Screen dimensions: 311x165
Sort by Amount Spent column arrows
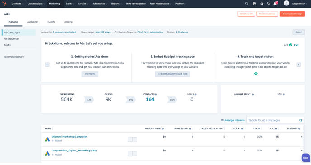(165, 128)
